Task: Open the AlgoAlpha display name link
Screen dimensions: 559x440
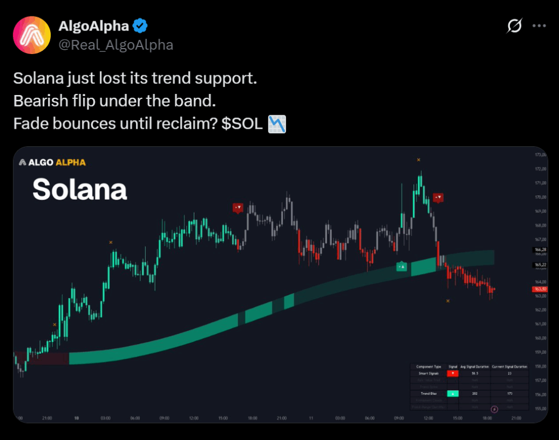Action: click(94, 26)
